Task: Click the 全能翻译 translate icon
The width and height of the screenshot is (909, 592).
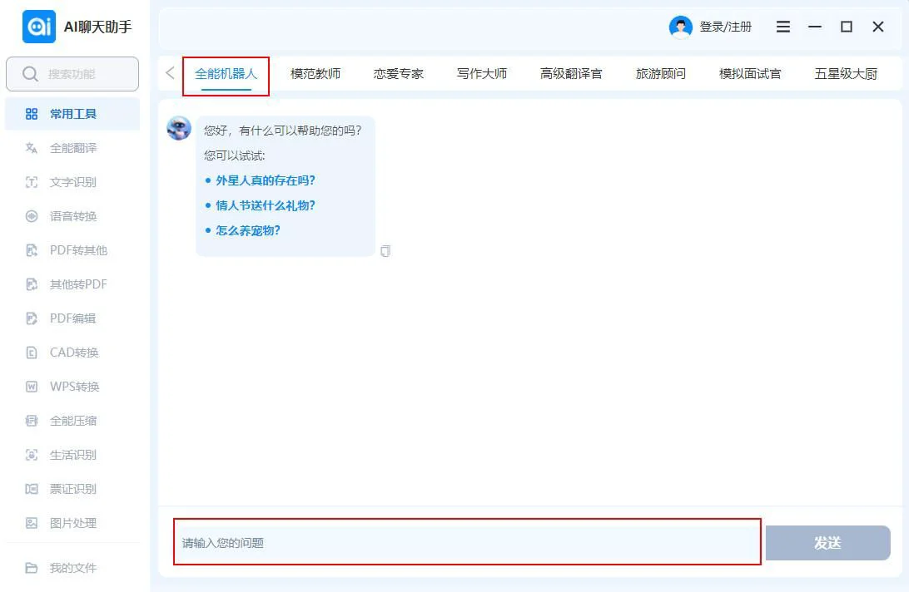Action: coord(32,148)
